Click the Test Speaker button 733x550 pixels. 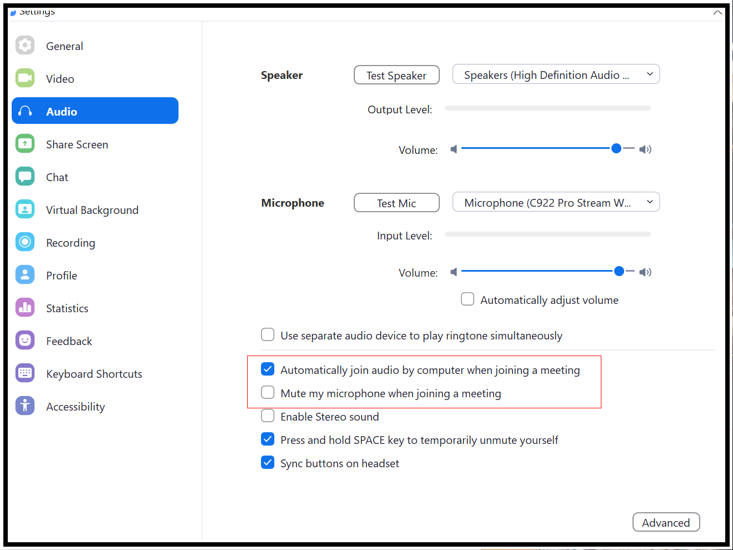396,75
